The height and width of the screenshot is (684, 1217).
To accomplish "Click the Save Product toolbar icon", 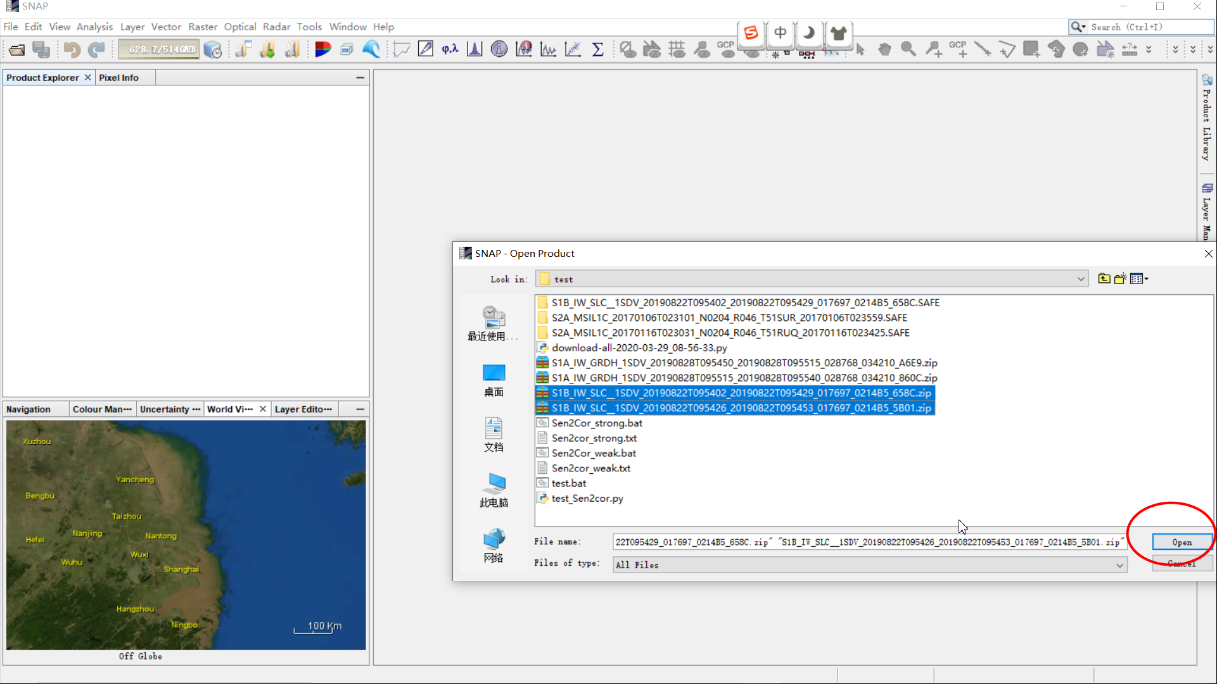I will pyautogui.click(x=41, y=49).
